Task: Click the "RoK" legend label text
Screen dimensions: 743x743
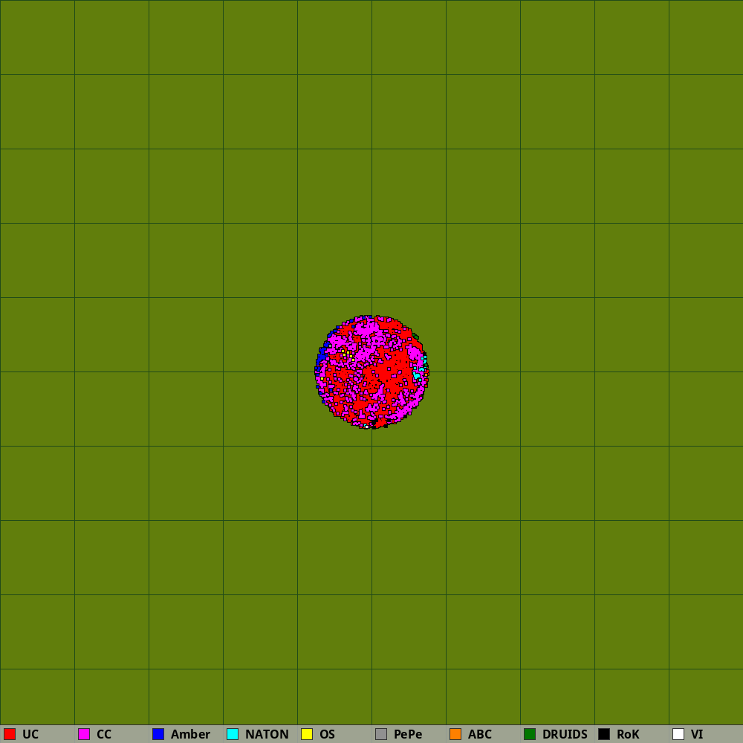Action: click(x=628, y=734)
